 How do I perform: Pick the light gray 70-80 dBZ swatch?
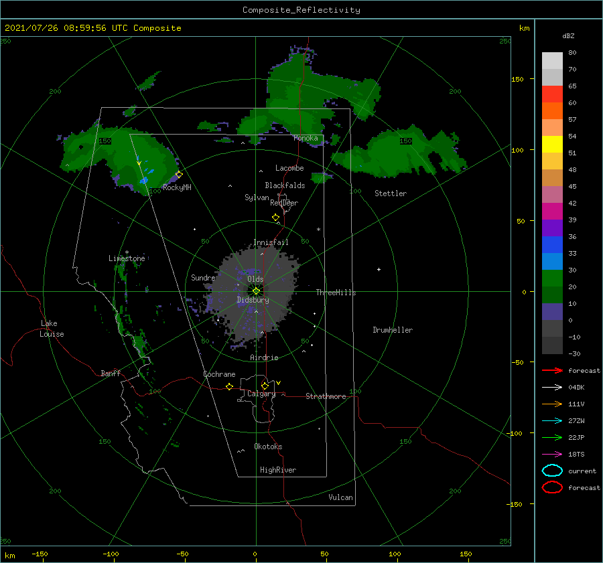[552, 61]
